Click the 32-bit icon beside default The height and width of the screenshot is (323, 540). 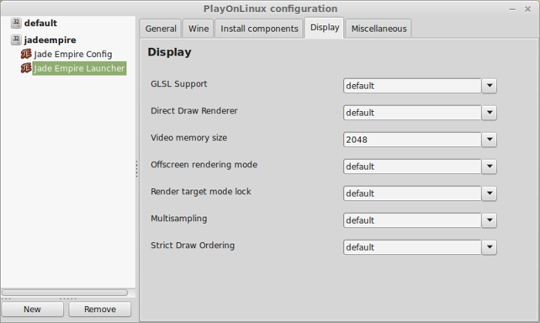tap(16, 23)
